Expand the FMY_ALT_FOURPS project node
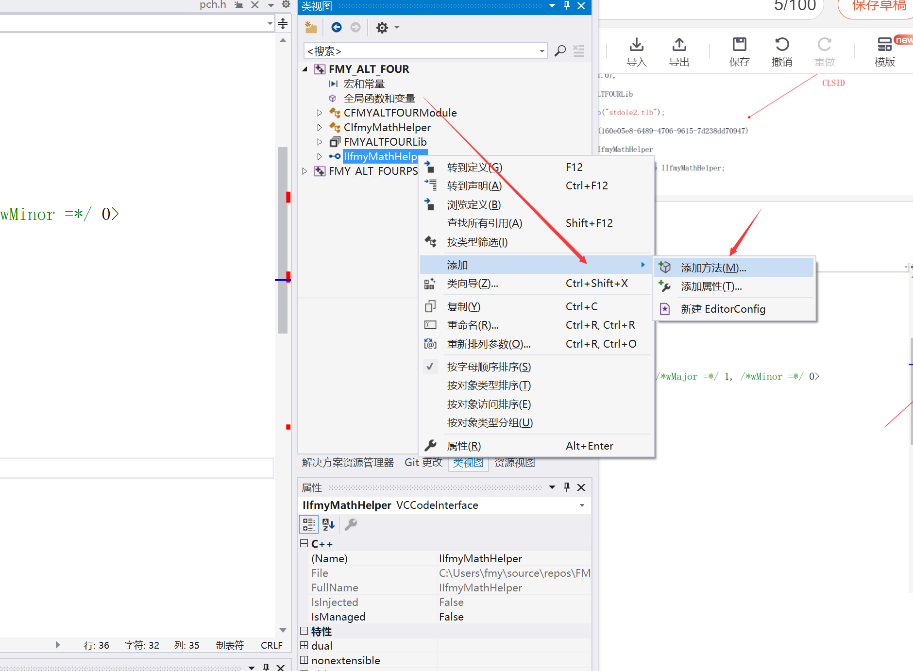The width and height of the screenshot is (913, 671). click(x=304, y=171)
